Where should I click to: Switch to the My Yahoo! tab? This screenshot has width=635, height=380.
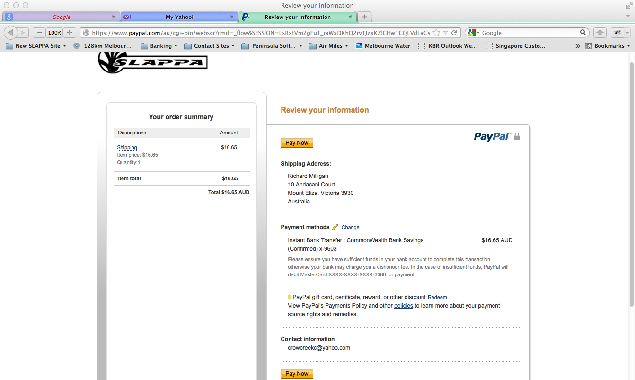click(x=179, y=17)
